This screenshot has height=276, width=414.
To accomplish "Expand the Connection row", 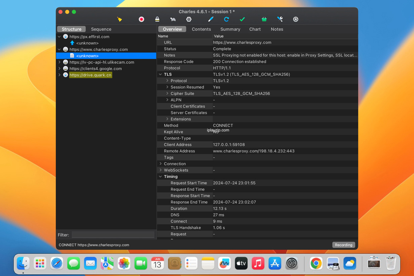I will coord(160,164).
